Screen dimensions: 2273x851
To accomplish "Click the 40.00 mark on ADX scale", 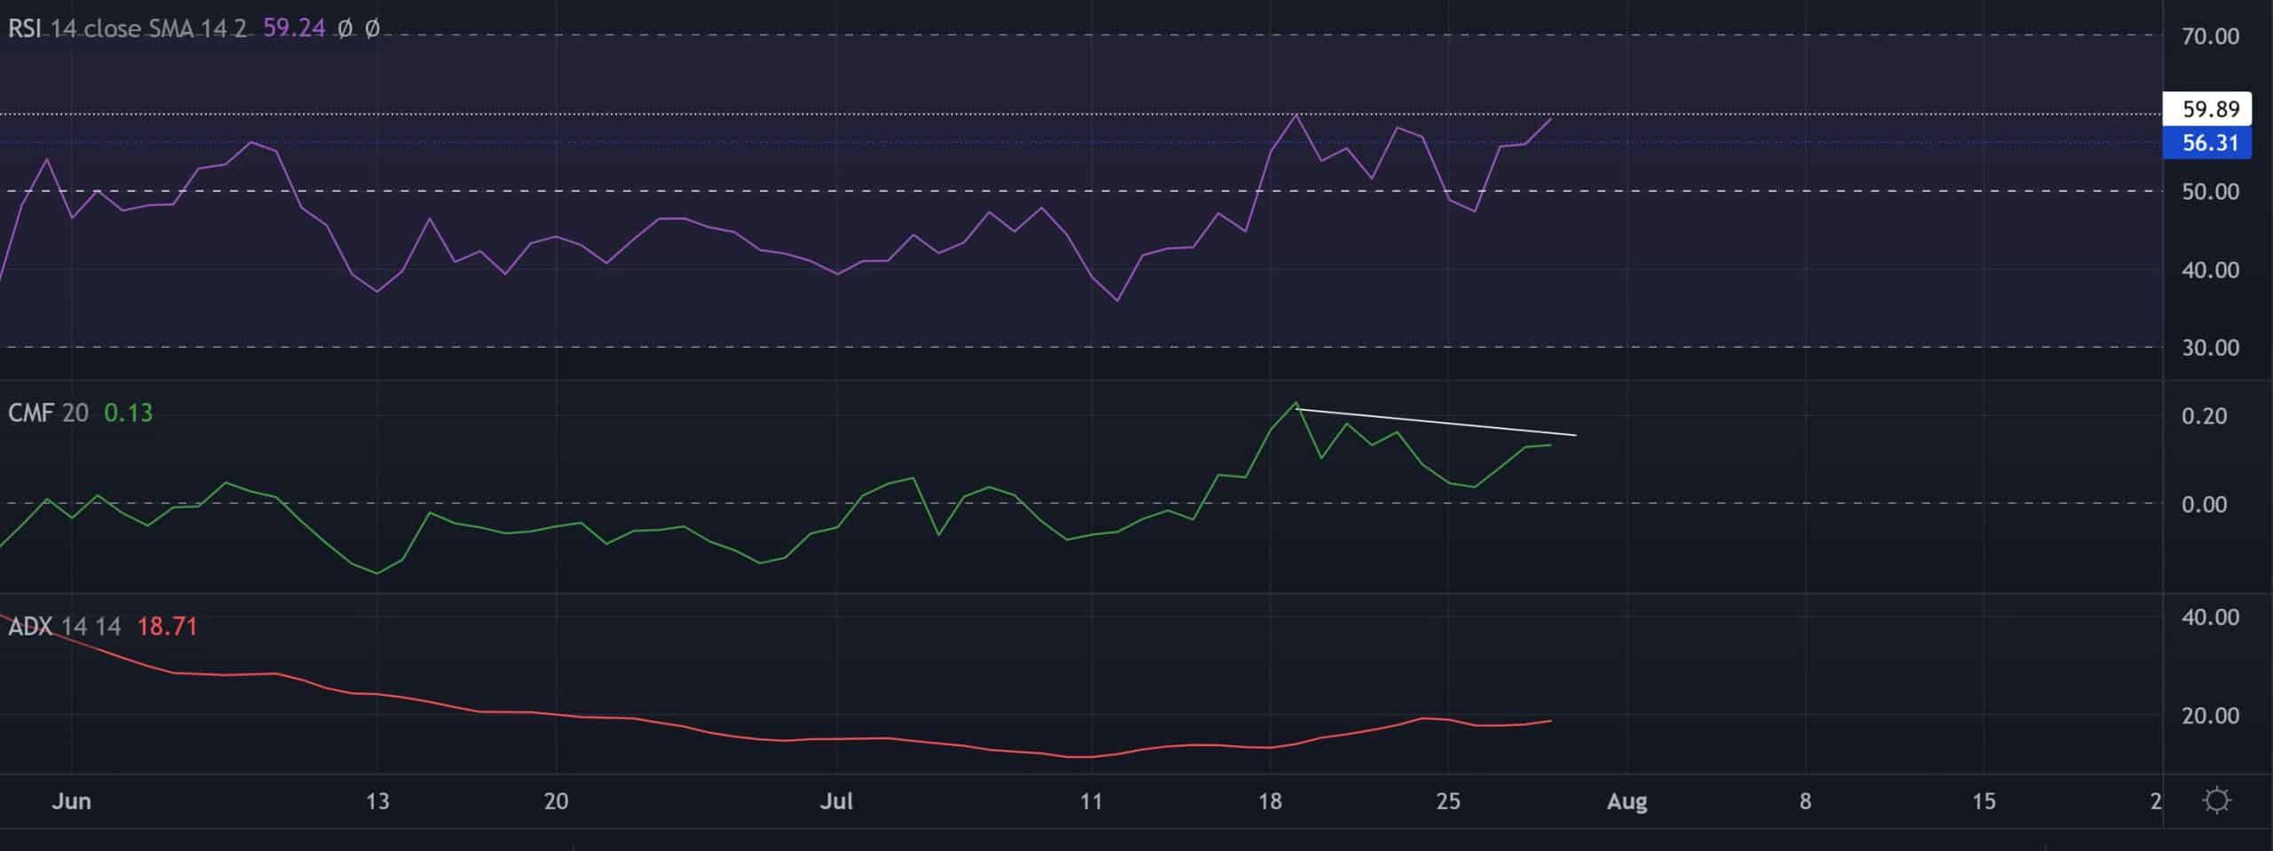I will 2210,618.
